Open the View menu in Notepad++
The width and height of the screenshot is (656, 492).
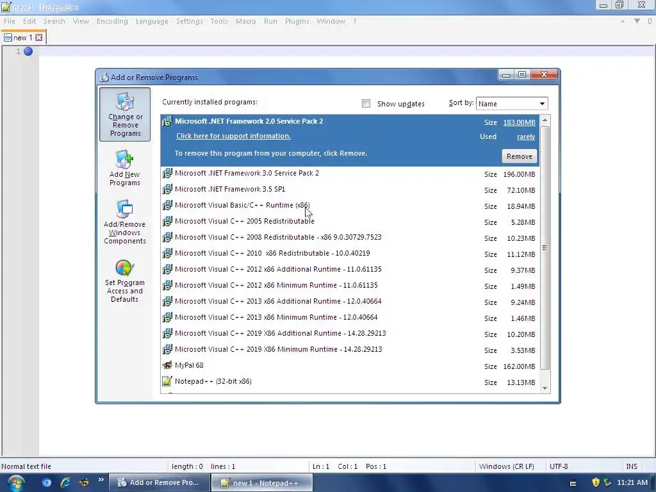coord(81,21)
